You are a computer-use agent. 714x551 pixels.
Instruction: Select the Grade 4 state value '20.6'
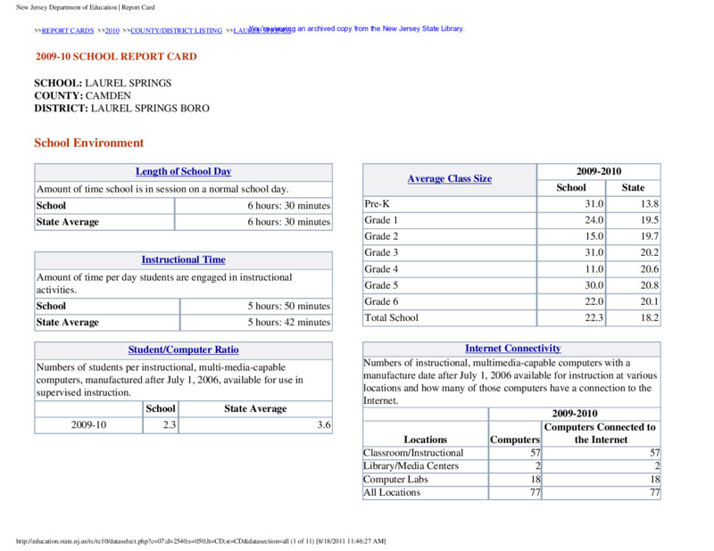(x=650, y=269)
